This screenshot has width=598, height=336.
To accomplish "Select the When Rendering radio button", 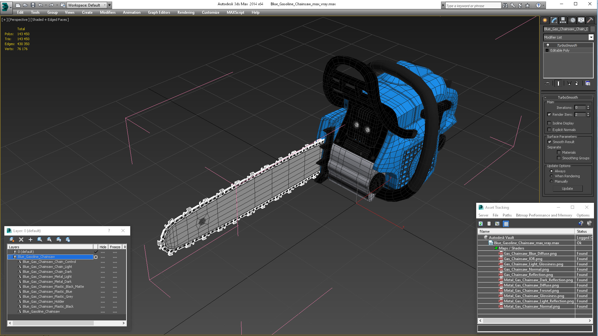I will 552,176.
